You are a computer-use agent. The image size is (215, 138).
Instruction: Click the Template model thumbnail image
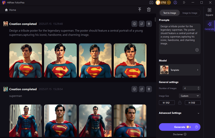point(164,70)
